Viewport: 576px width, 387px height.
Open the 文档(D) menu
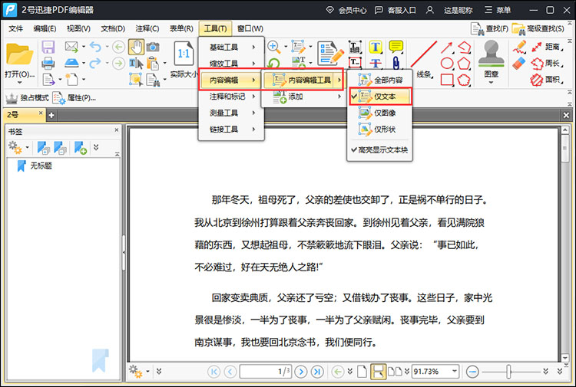click(113, 28)
